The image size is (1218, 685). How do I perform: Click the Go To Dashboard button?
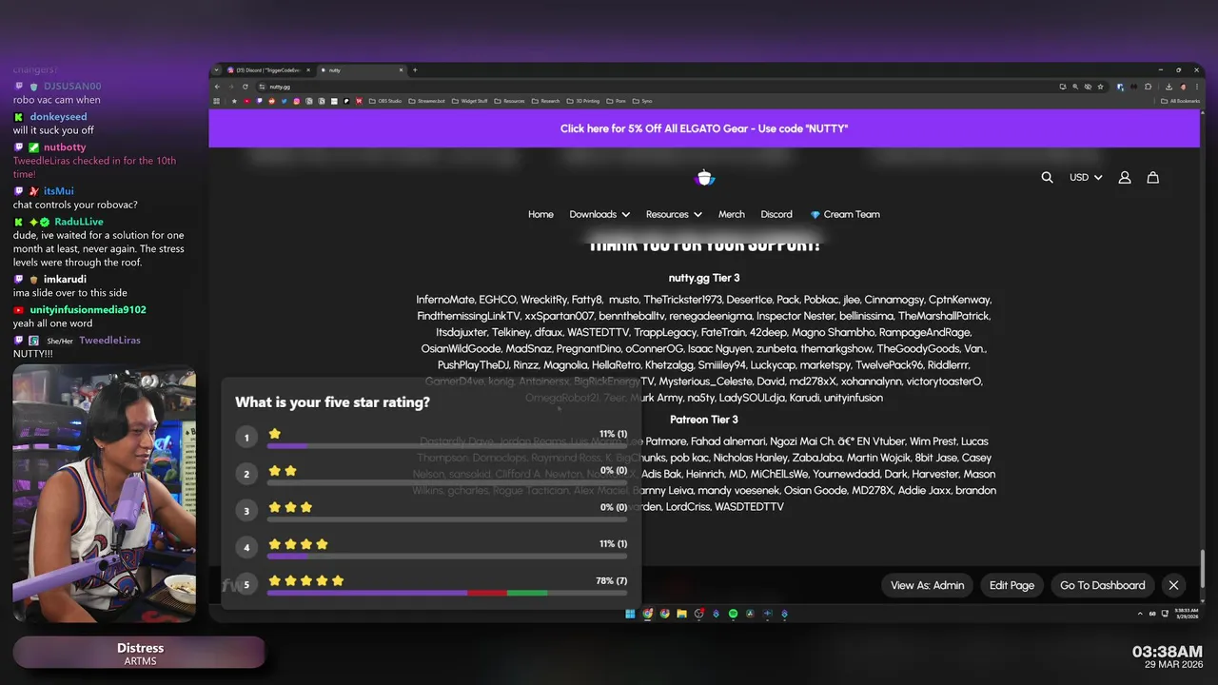click(x=1102, y=585)
